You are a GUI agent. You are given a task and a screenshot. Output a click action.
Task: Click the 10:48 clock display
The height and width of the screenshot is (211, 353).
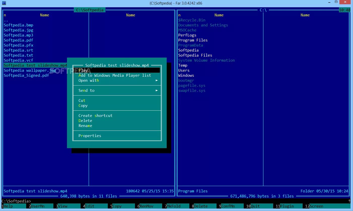[x=345, y=10]
